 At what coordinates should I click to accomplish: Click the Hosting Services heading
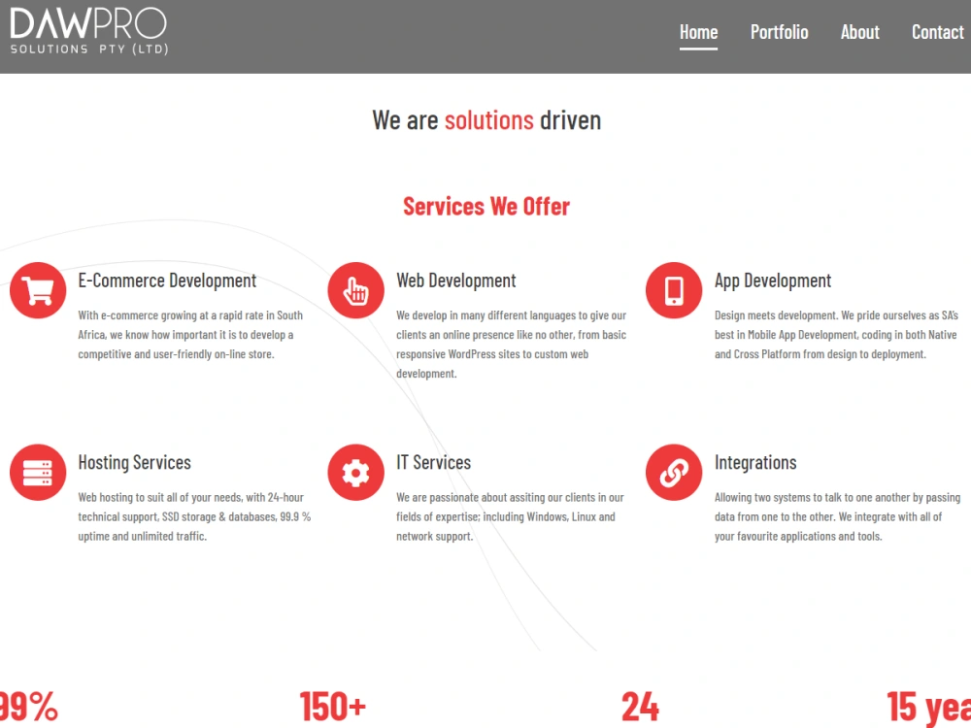pos(134,463)
